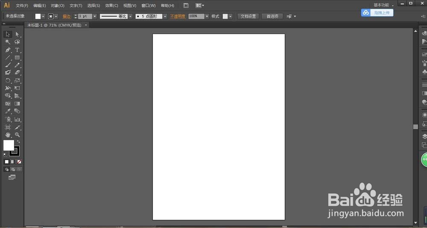Image resolution: width=427 pixels, height=228 pixels.
Task: Select the Magic Wand tool
Action: pos(8,42)
